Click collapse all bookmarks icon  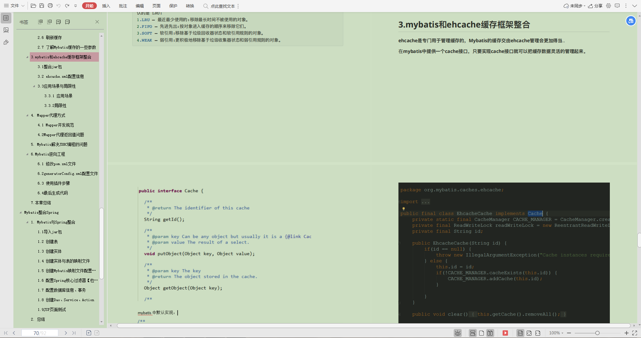coord(49,22)
